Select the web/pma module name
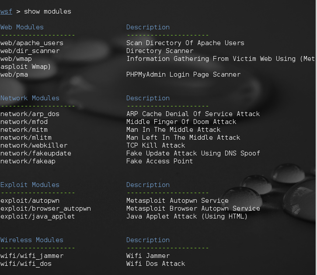This screenshot has width=317, height=275. pos(14,74)
